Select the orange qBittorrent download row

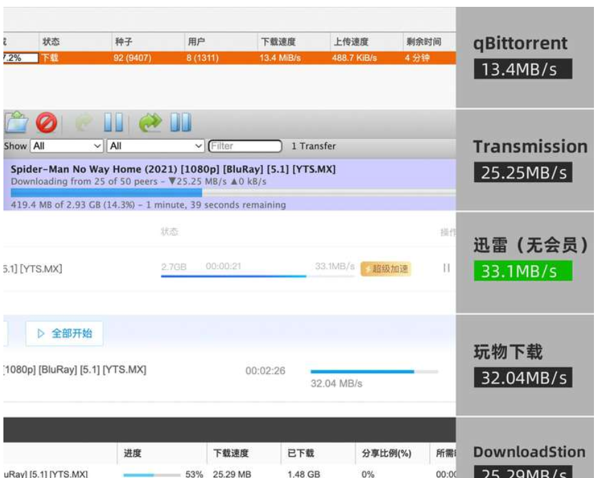tap(230, 58)
